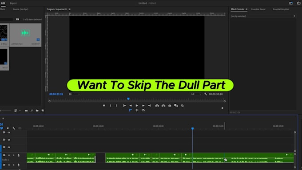Viewport: 302px width, 170px height.
Task: Click the Lift button
Action: 157,106
